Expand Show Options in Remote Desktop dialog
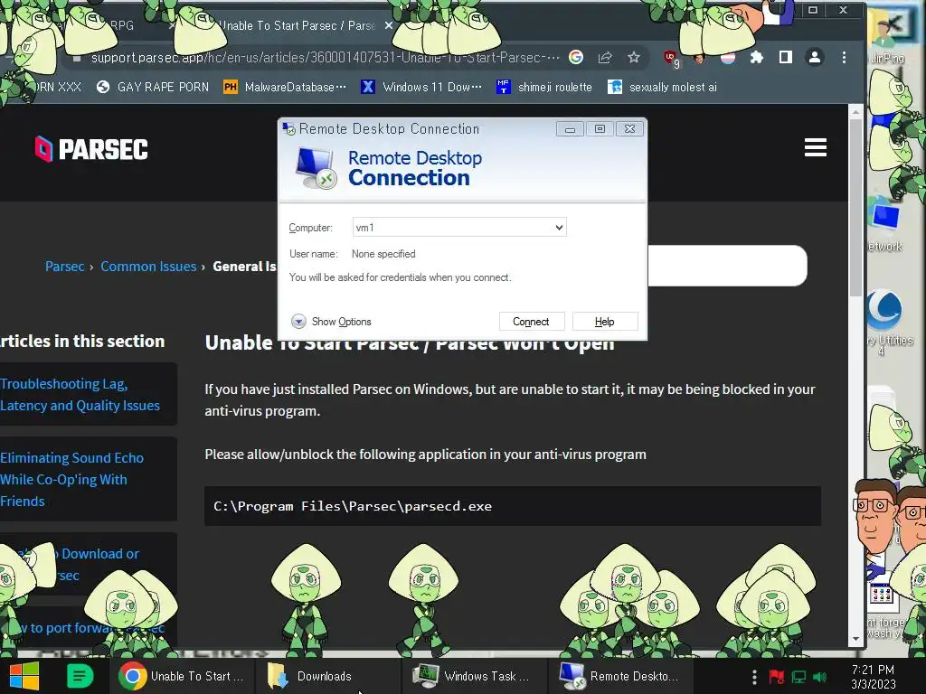Viewport: 926px width, 694px height. click(331, 322)
